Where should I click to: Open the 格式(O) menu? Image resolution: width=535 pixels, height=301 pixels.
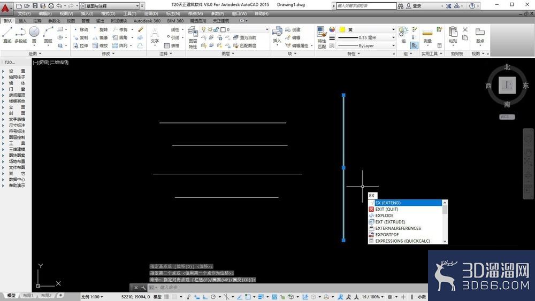[108, 14]
